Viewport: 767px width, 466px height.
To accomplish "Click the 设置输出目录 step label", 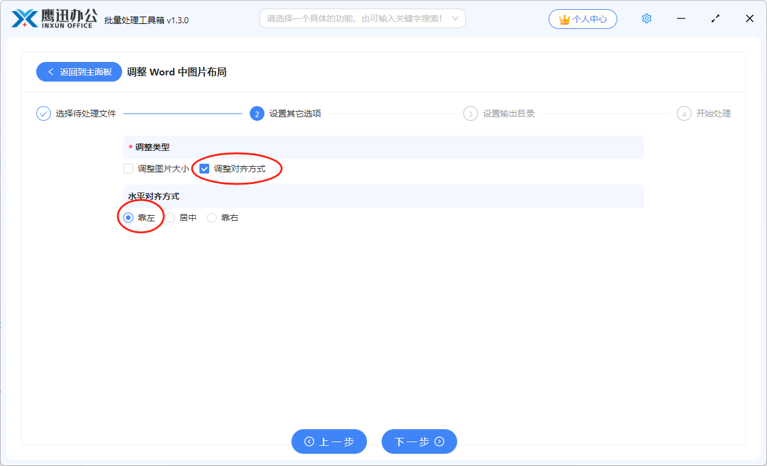I will coord(509,113).
